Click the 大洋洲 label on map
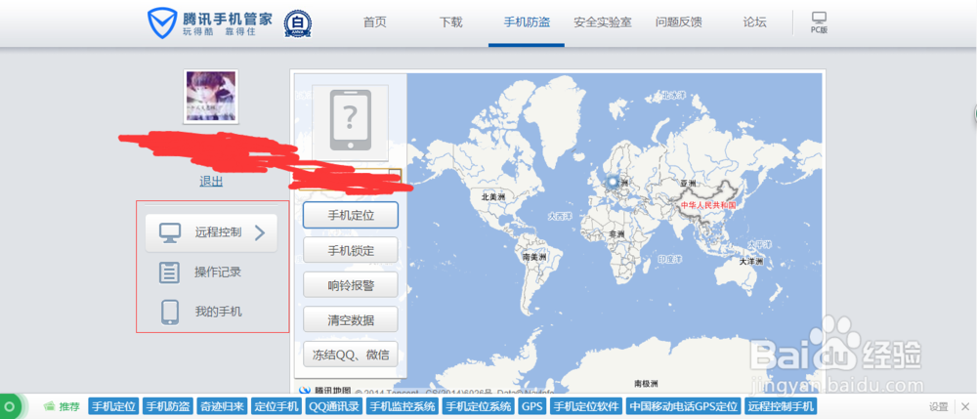The height and width of the screenshot is (419, 977). (x=750, y=262)
